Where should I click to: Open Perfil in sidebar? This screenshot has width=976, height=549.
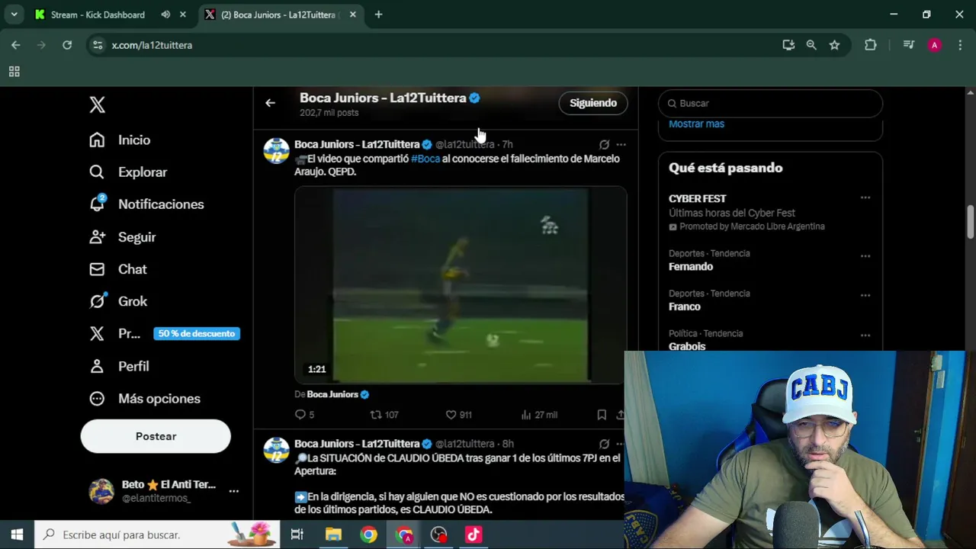tap(119, 366)
